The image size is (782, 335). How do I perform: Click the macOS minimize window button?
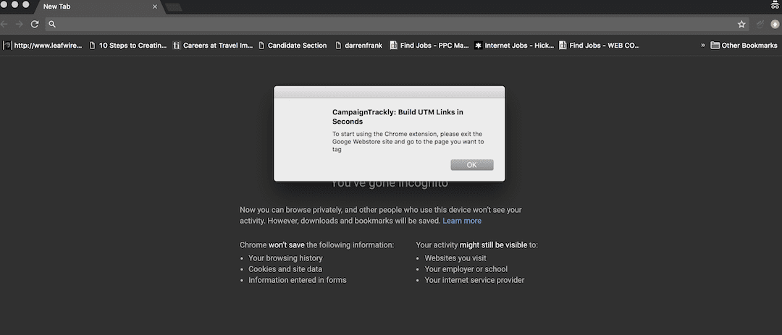coord(14,4)
